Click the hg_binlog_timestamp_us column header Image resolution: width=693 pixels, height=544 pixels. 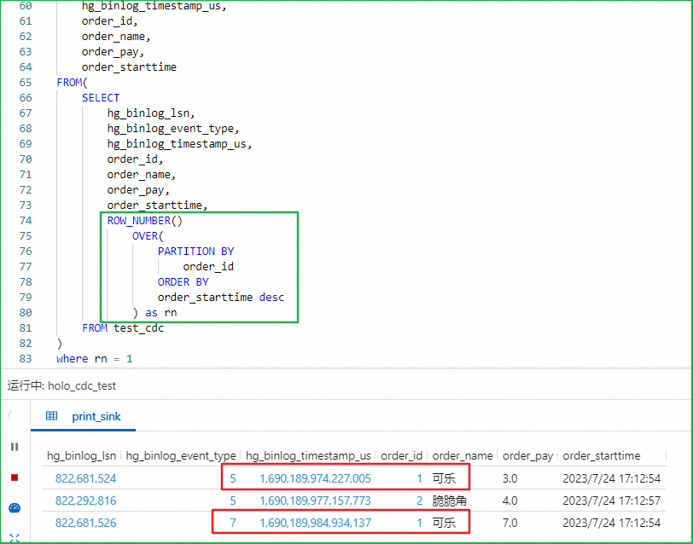pos(308,455)
